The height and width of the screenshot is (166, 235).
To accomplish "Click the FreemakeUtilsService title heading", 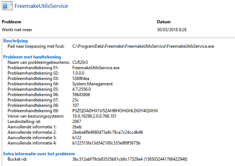I will 41,6.
